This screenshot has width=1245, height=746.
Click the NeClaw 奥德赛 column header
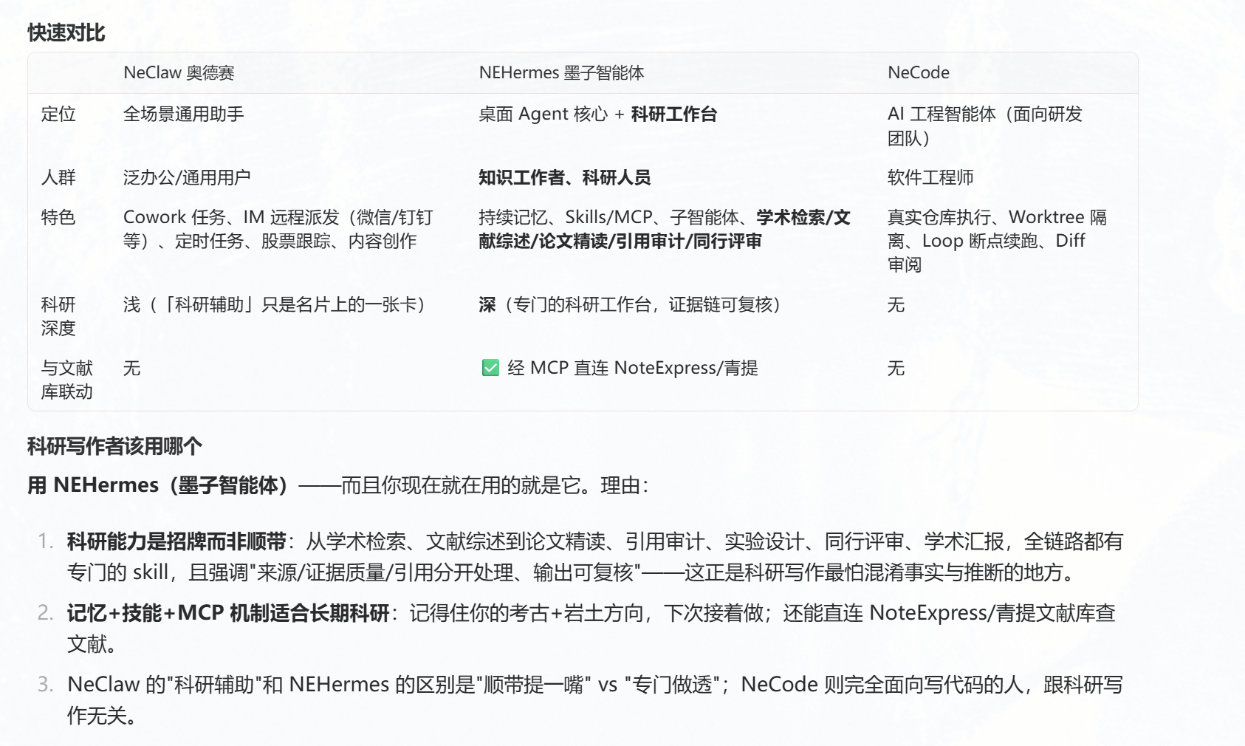(x=179, y=72)
